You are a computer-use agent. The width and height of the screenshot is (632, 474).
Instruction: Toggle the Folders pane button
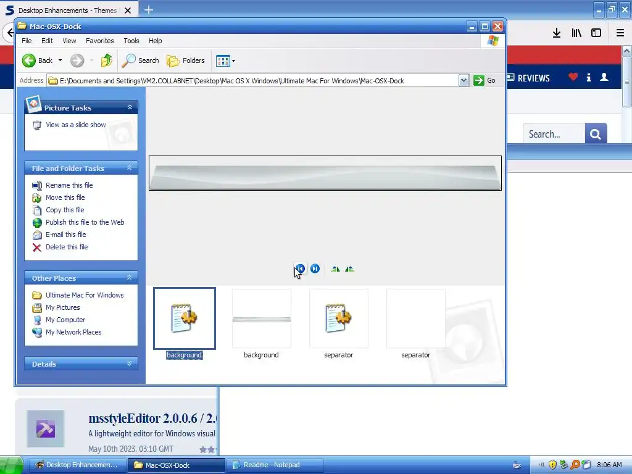(186, 60)
